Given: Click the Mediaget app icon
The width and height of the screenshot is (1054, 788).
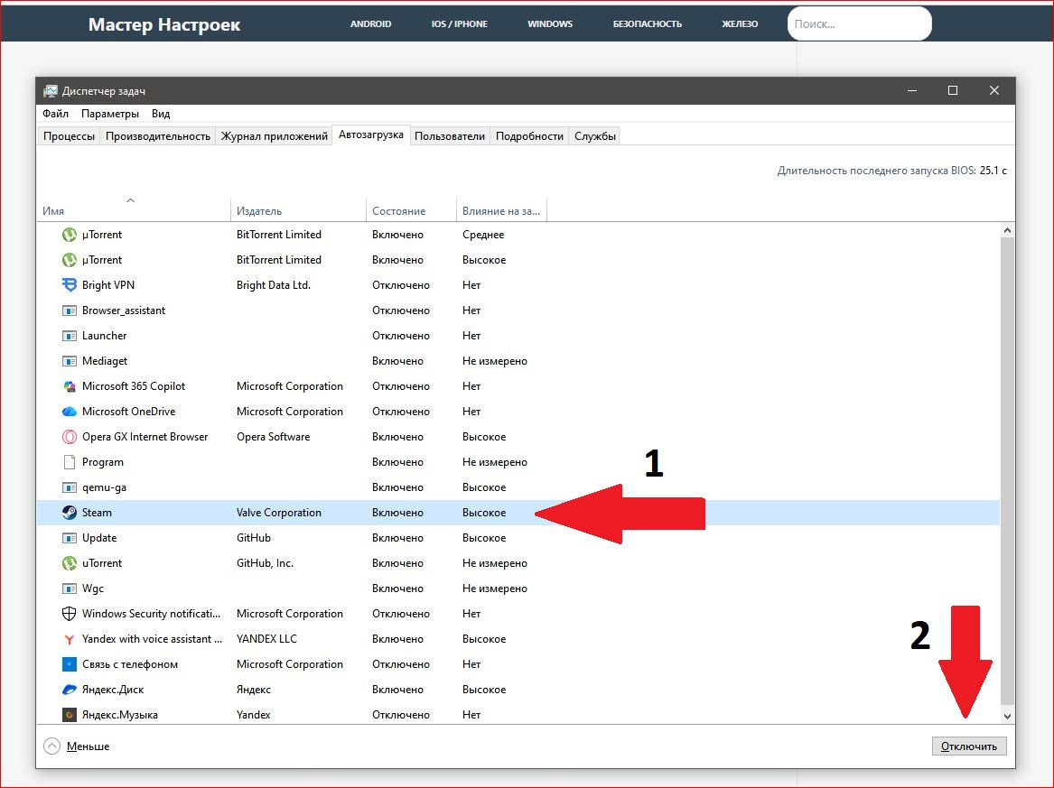Looking at the screenshot, I should click(x=70, y=361).
